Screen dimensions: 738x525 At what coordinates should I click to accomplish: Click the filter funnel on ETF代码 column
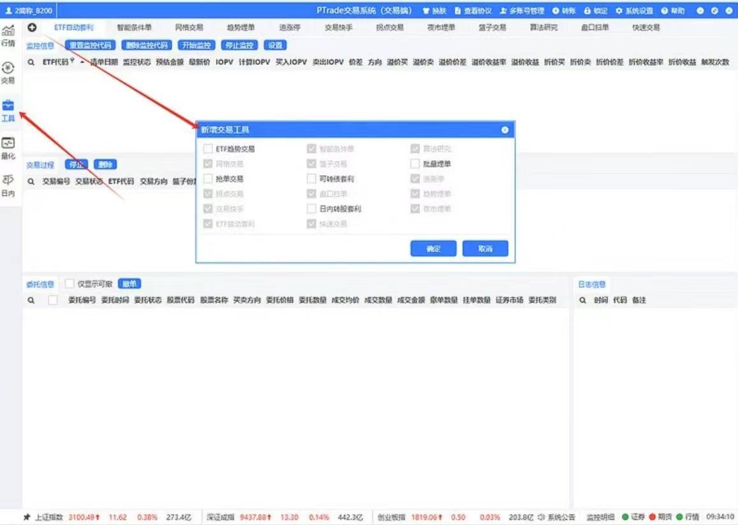click(73, 61)
